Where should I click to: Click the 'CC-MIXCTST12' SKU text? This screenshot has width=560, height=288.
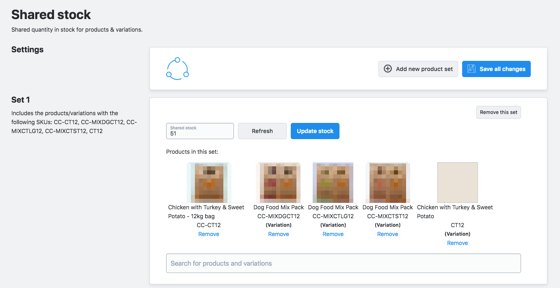coord(388,216)
